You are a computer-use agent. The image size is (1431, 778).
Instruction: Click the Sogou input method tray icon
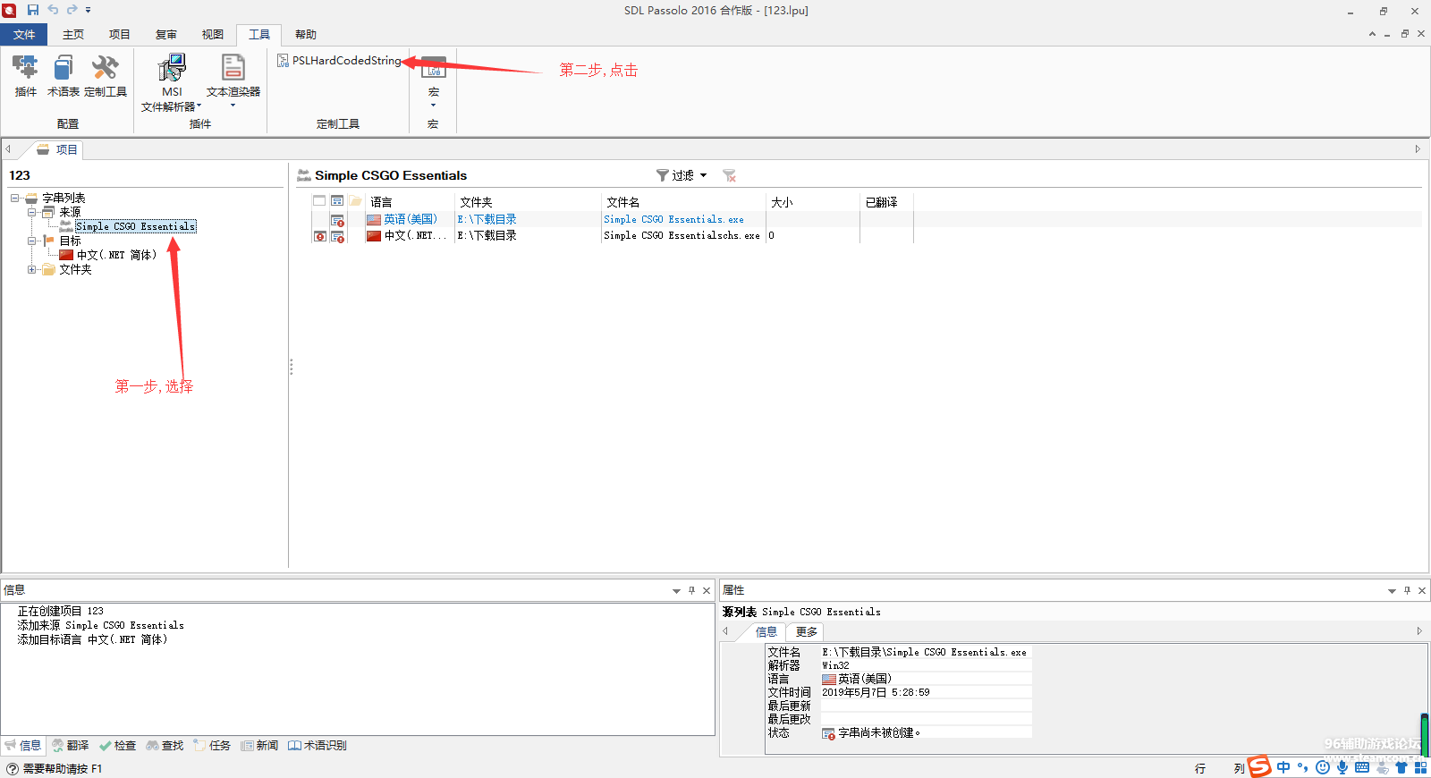click(1259, 766)
